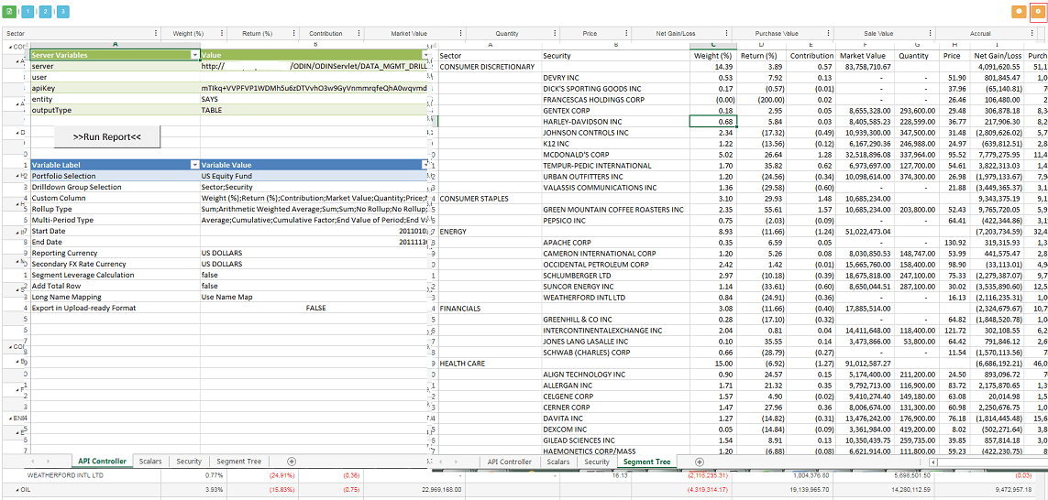Click the 'HARLEY-DAVIDSON INC' security cell
The height and width of the screenshot is (500, 1048).
615,122
